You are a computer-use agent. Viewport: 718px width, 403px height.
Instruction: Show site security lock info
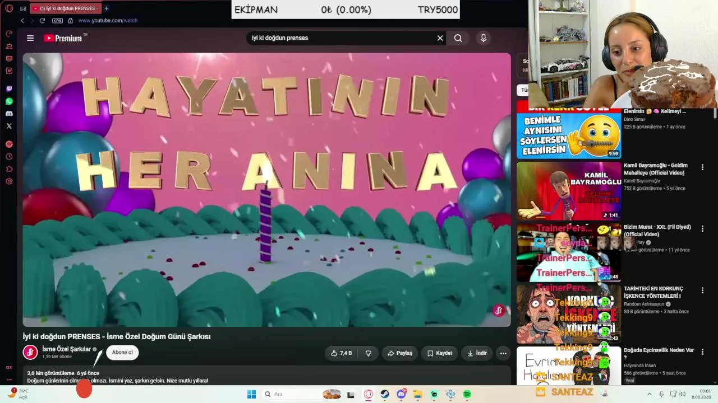70,21
